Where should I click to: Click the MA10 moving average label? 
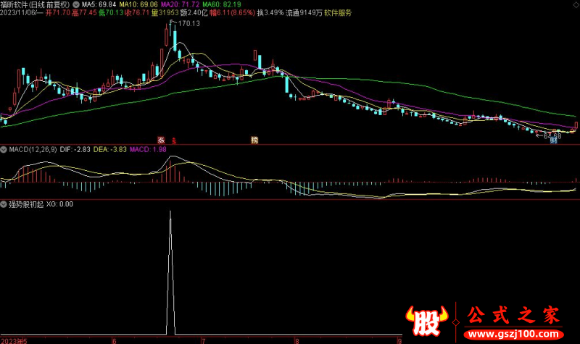pos(138,5)
